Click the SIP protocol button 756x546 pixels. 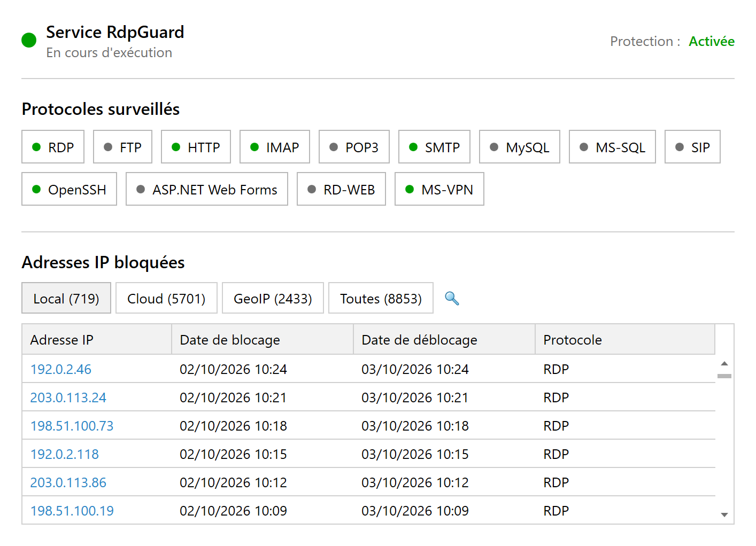coord(692,147)
